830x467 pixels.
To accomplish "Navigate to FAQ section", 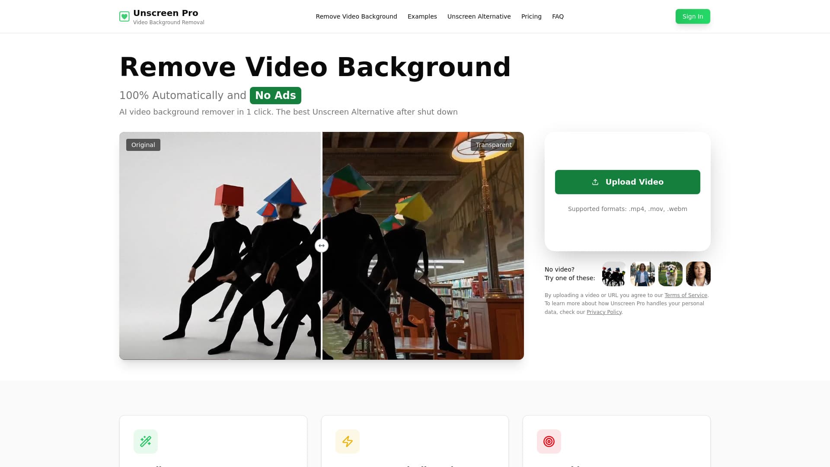I will (558, 16).
